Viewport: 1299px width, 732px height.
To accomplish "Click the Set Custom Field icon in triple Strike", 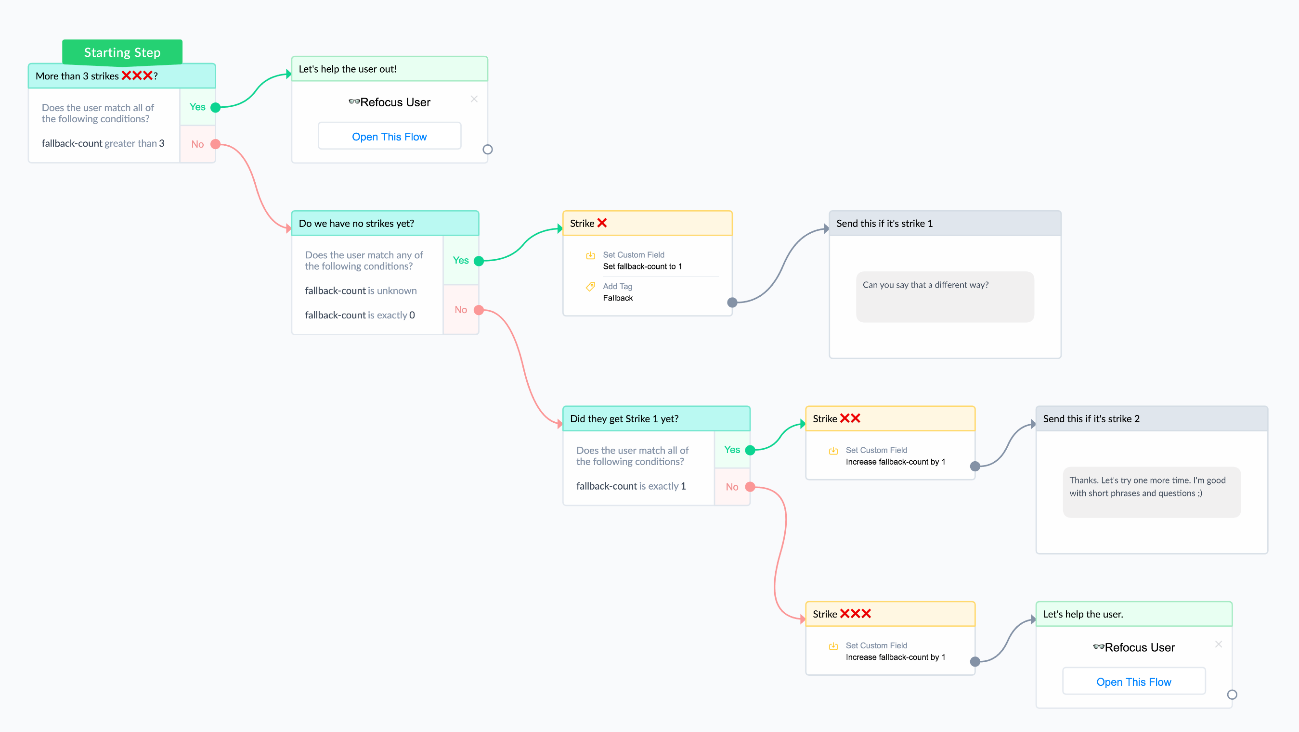I will coord(833,646).
